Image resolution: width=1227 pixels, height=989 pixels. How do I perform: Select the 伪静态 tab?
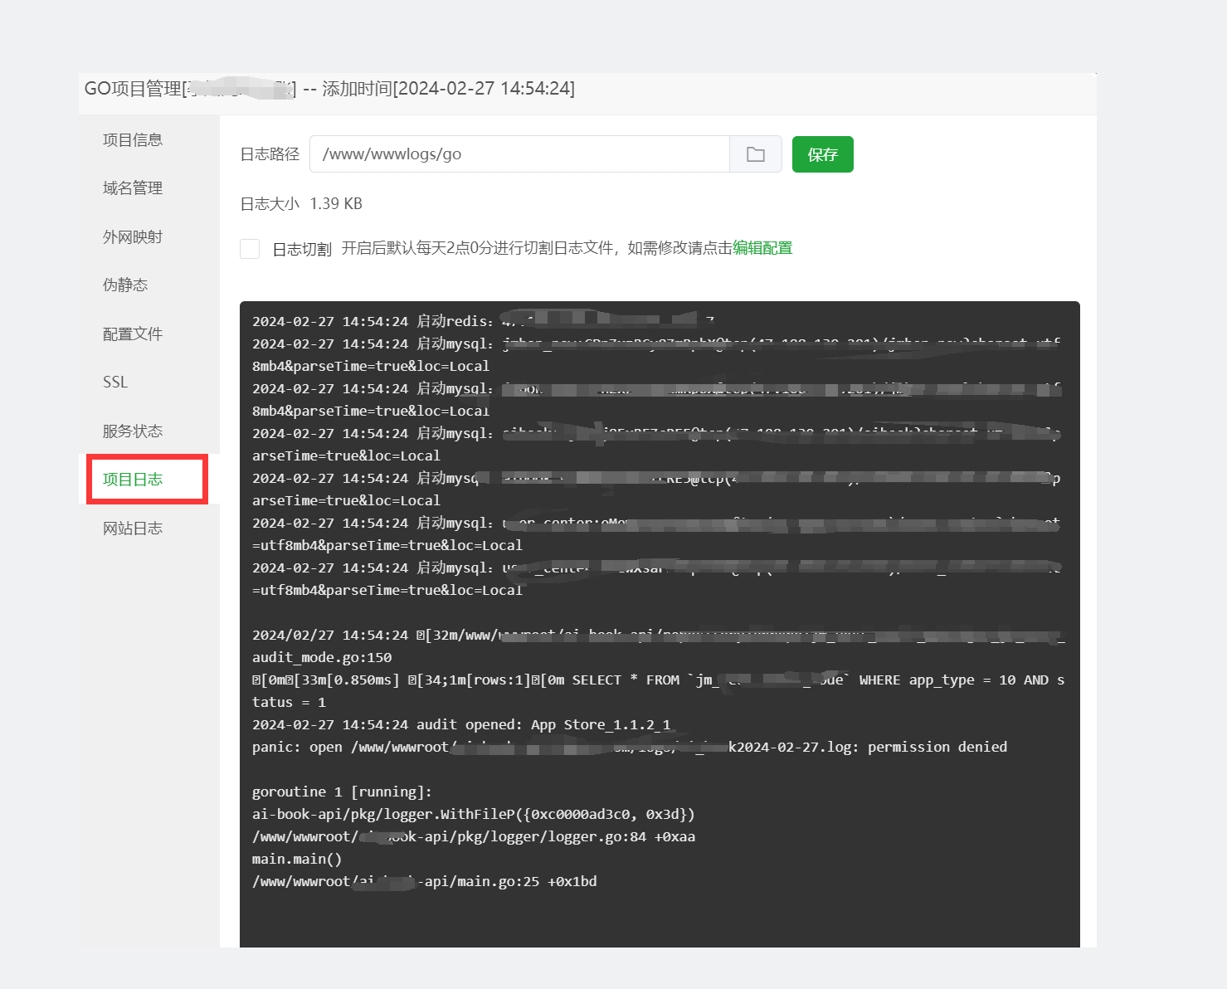coord(125,285)
